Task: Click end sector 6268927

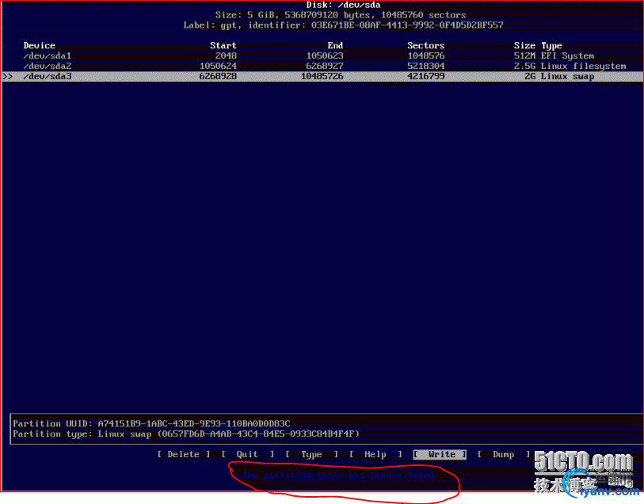Action: 325,66
